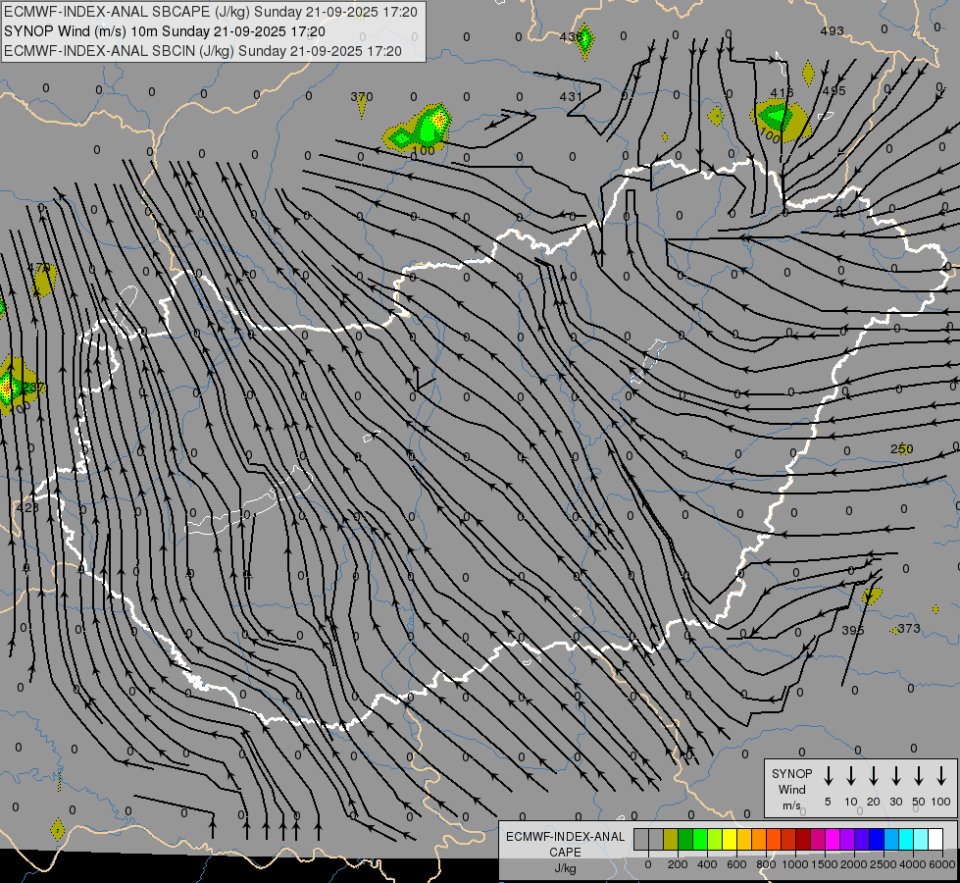Viewport: 960px width, 883px height.
Task: Click the 10 m/s wind arrow in legend
Action: (851, 776)
